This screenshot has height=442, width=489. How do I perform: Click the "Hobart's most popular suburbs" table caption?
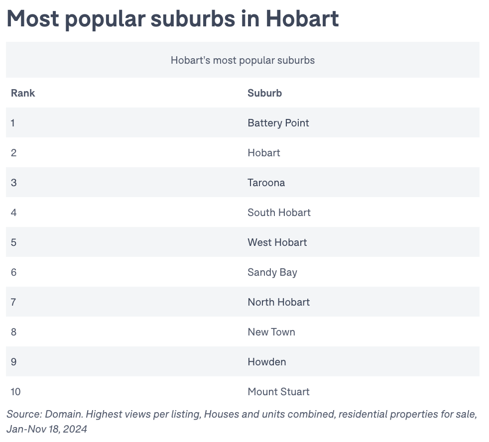(243, 60)
